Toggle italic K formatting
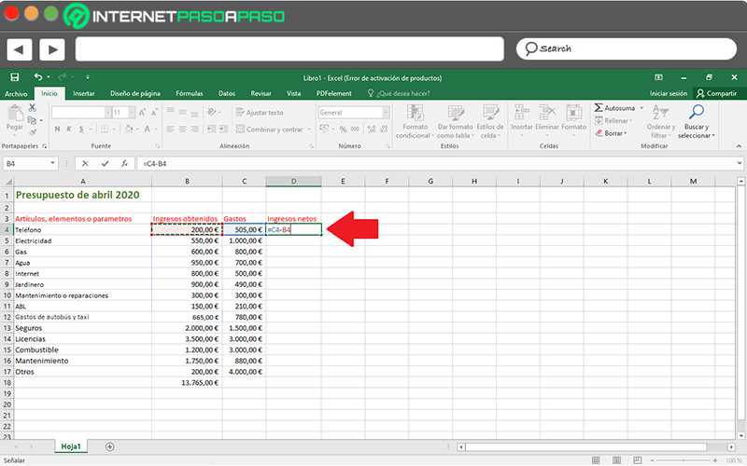Screen dimensions: 747x466 click(x=69, y=129)
